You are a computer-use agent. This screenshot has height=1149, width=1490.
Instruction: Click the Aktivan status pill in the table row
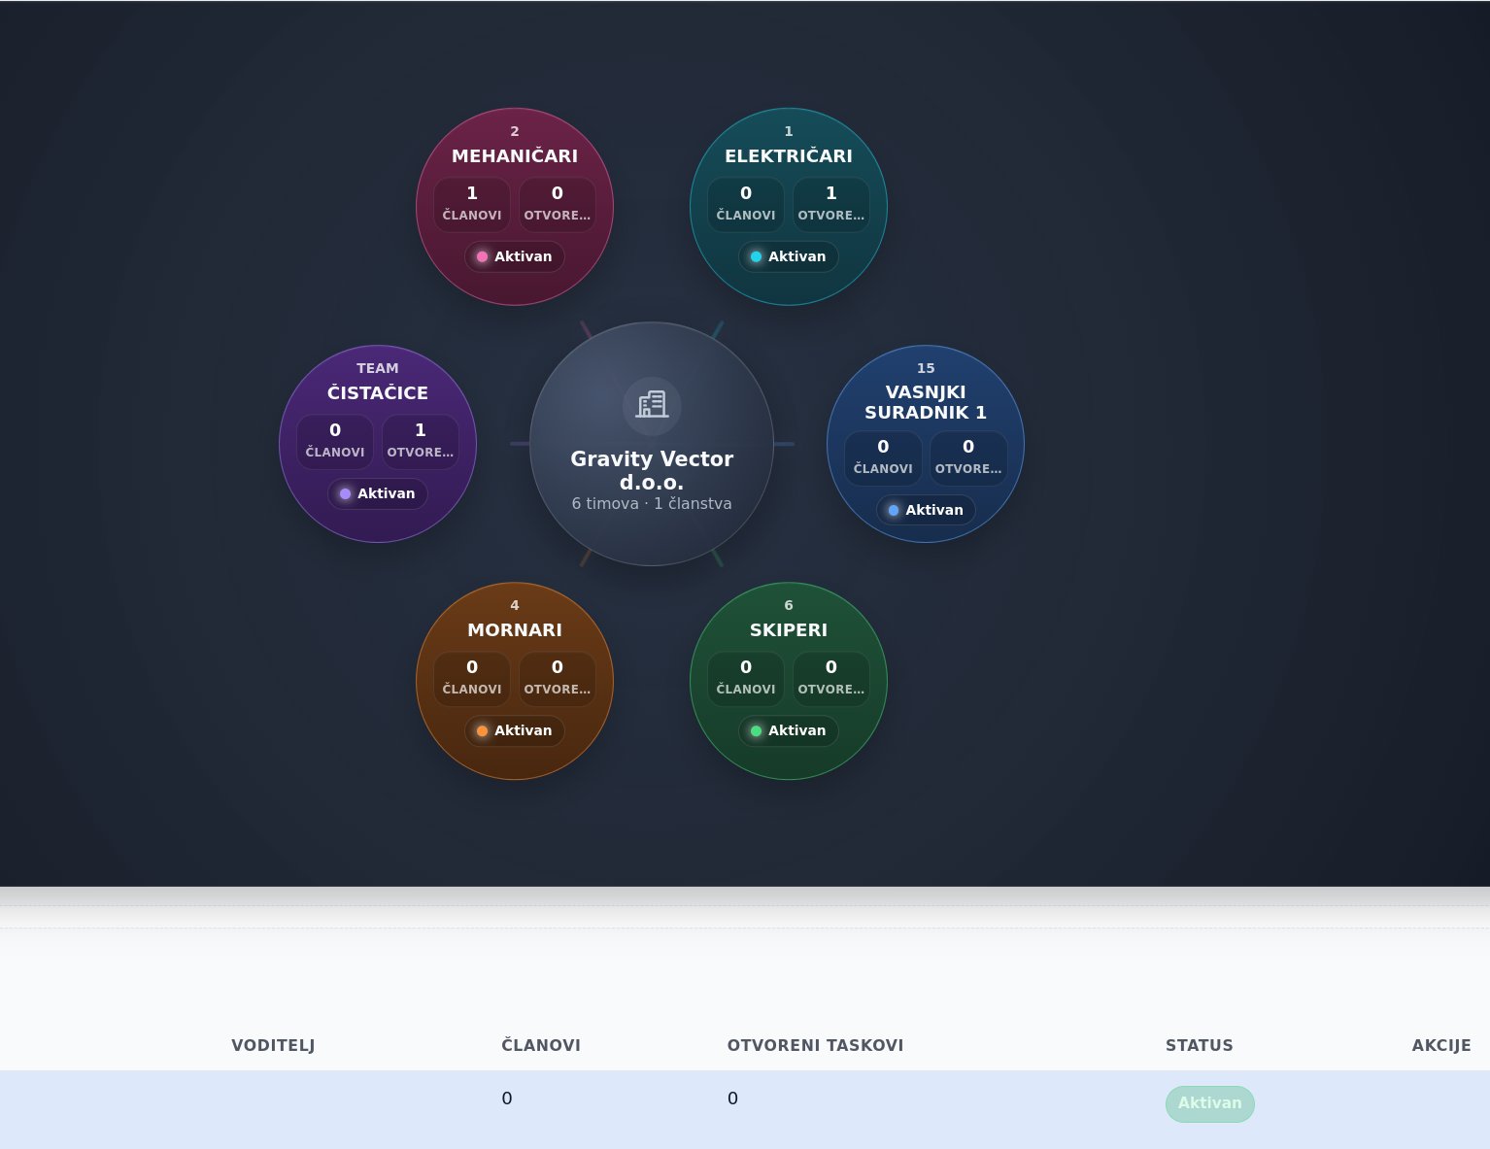pos(1210,1103)
